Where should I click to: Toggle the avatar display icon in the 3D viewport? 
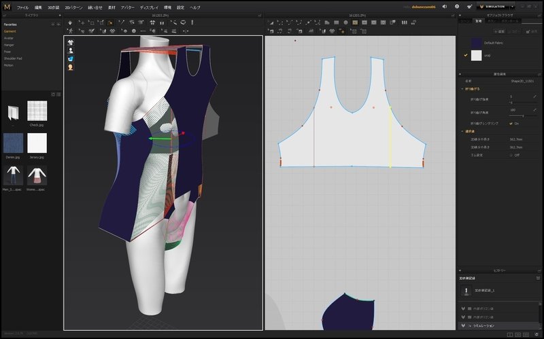click(71, 50)
